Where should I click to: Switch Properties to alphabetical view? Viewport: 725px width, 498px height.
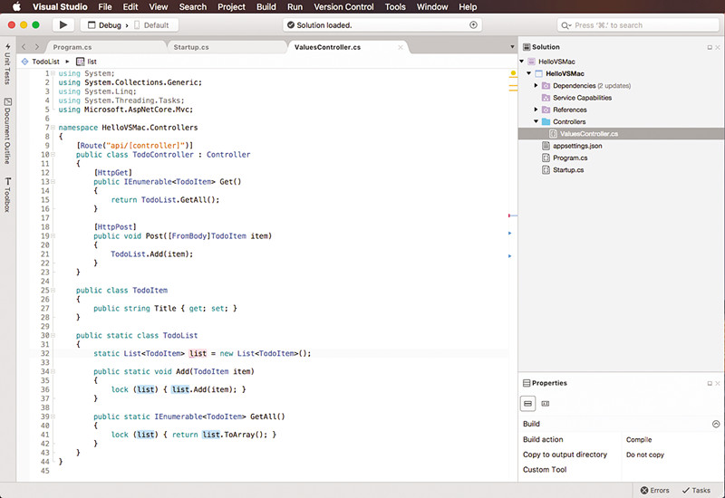pyautogui.click(x=546, y=403)
